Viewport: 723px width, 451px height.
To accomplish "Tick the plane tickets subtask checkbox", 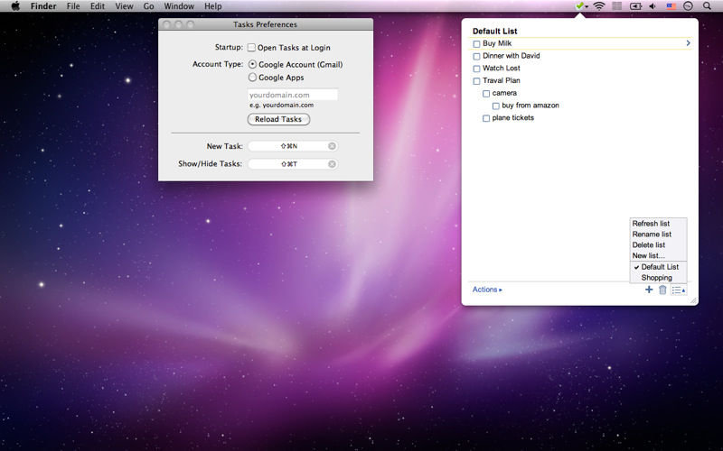I will tap(486, 119).
